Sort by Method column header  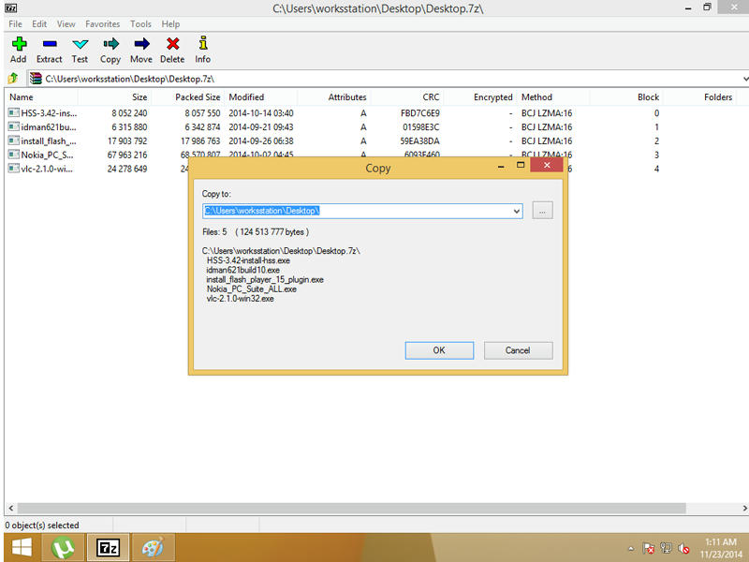[x=553, y=97]
